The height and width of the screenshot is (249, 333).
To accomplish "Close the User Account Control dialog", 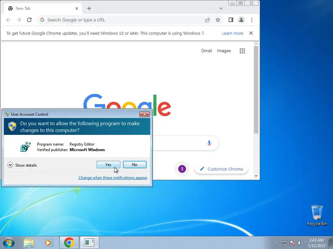I will click(x=144, y=114).
